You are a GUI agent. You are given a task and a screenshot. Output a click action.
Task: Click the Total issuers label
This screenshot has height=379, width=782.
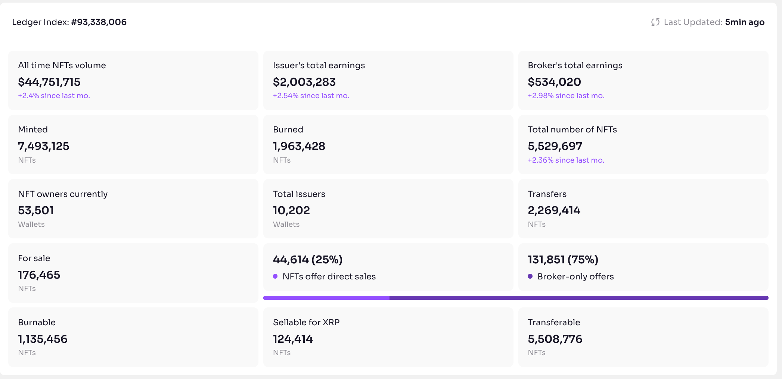299,194
